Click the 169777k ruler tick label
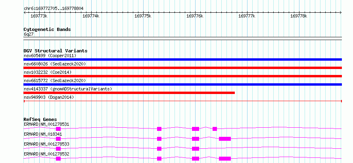 (247, 16)
